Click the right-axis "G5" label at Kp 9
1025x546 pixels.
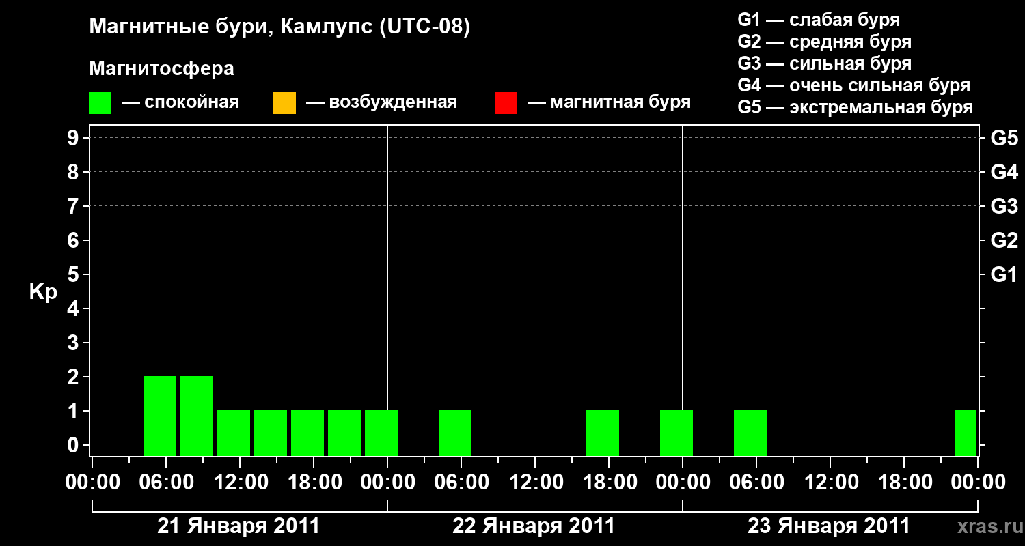click(1004, 138)
